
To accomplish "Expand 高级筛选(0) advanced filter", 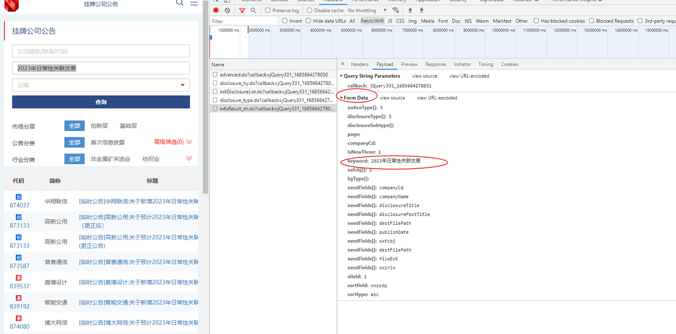I will (x=173, y=142).
